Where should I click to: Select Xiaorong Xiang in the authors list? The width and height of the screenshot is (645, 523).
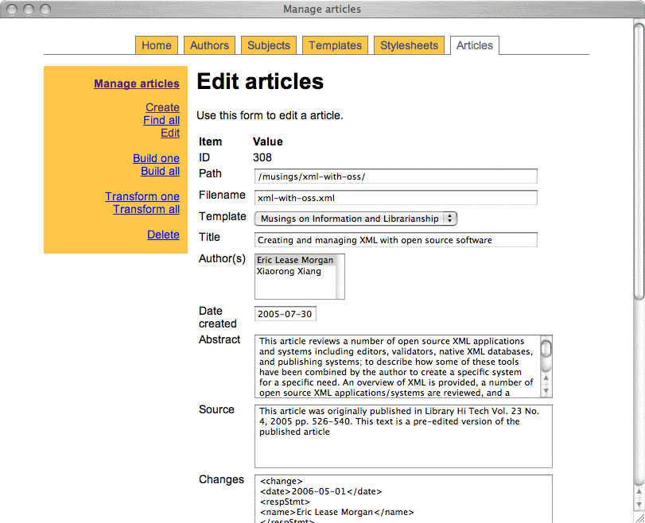pos(289,271)
